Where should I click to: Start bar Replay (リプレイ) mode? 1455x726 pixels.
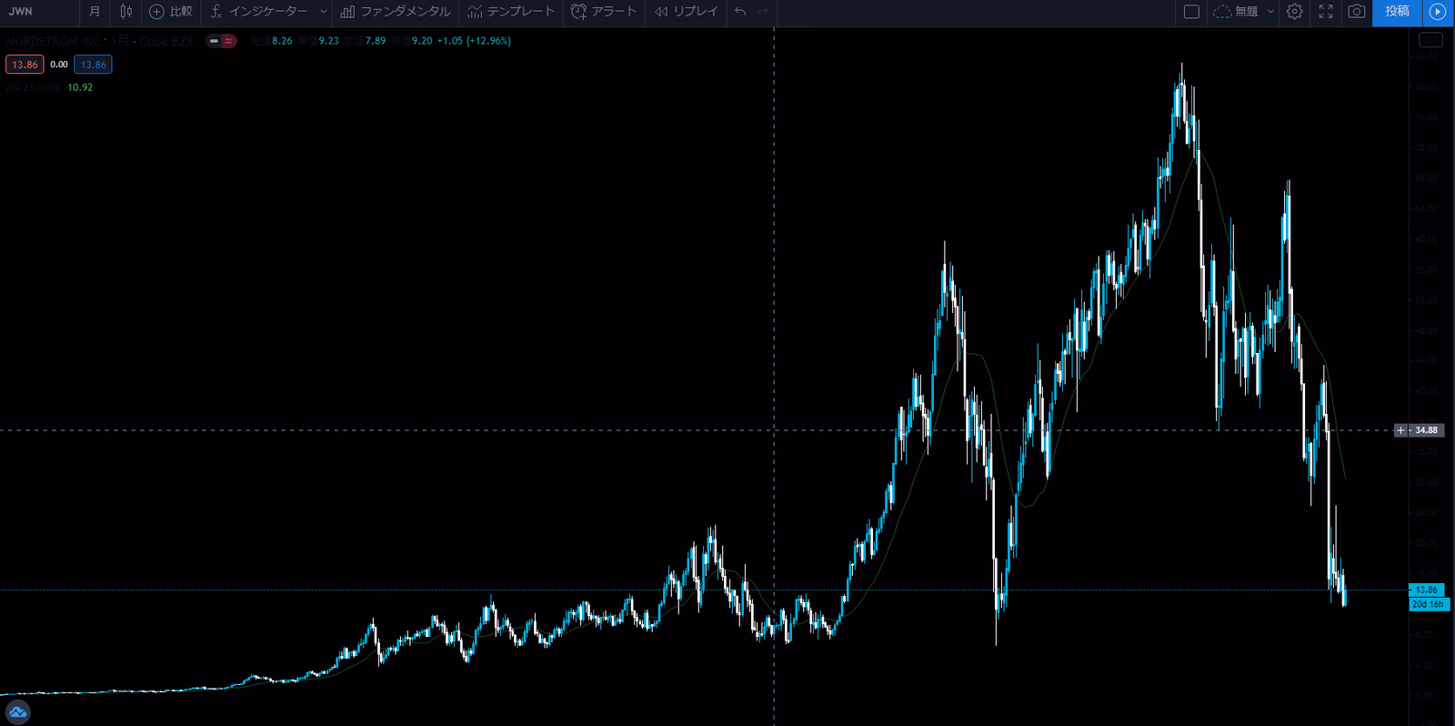687,12
